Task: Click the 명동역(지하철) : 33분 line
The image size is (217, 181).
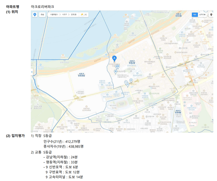Action: [x=60, y=162]
